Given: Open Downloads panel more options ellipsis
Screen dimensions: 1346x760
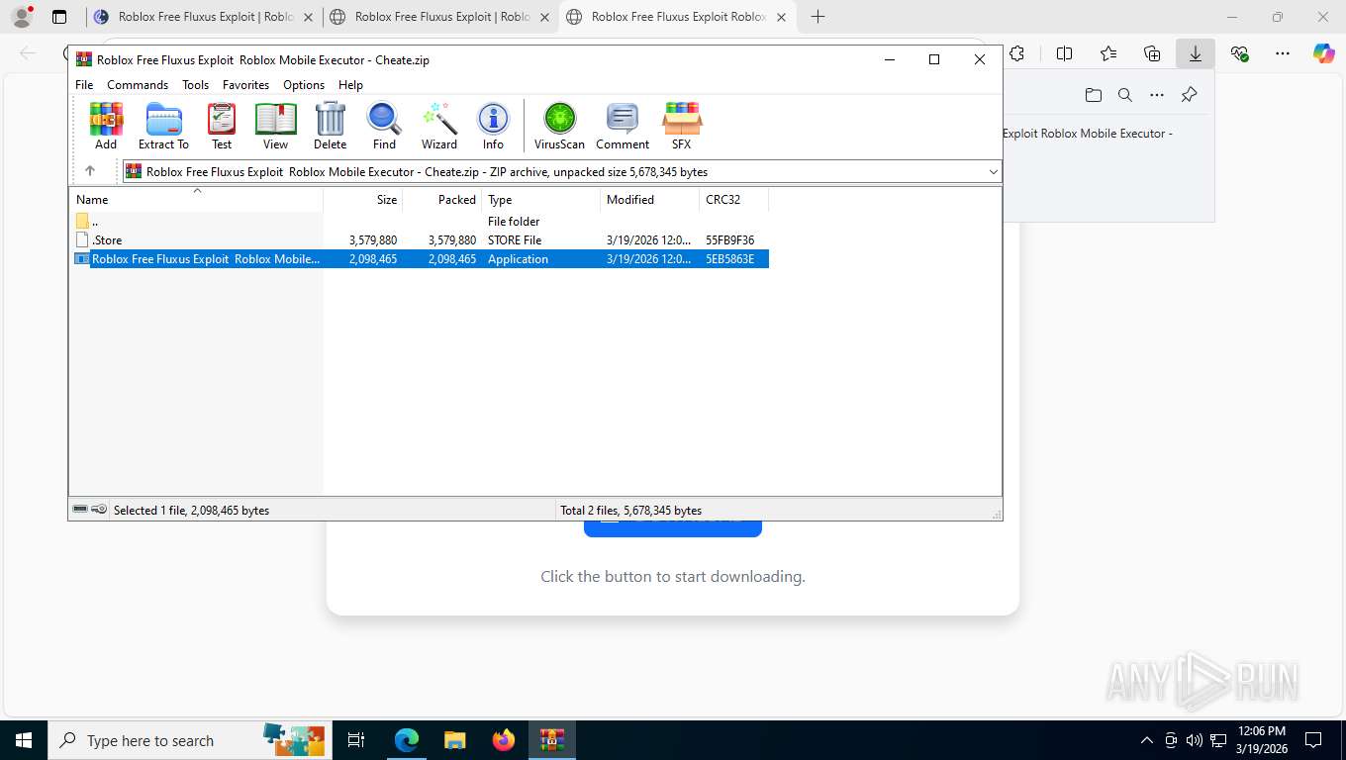Looking at the screenshot, I should 1157,95.
